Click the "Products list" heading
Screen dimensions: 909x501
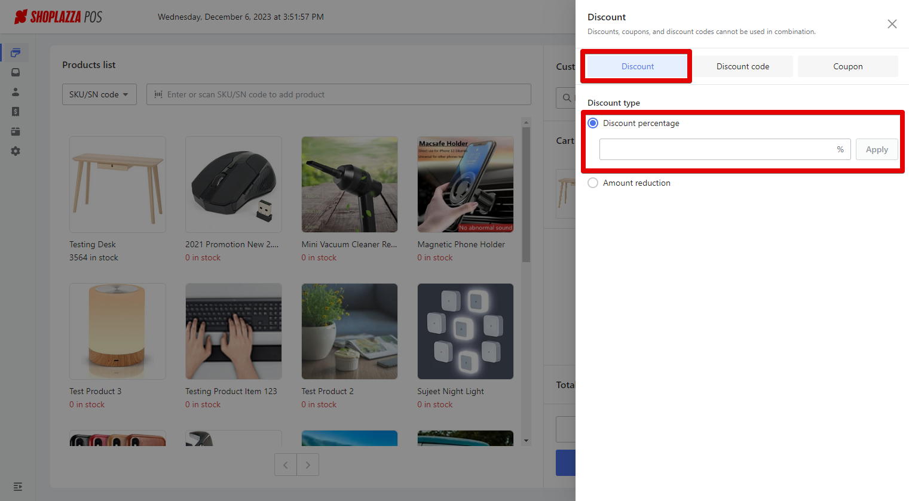[x=89, y=64]
